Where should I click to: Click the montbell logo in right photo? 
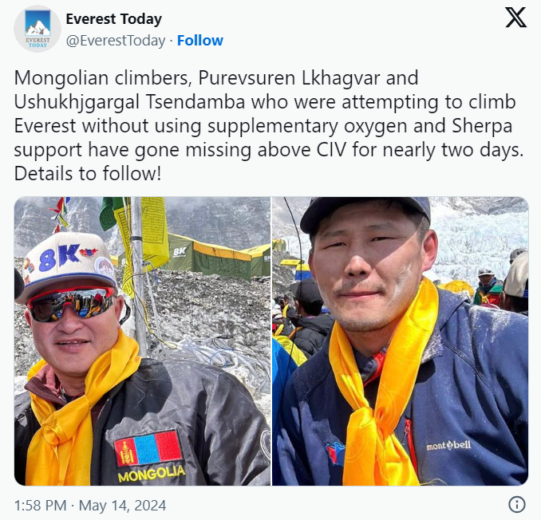[448, 446]
